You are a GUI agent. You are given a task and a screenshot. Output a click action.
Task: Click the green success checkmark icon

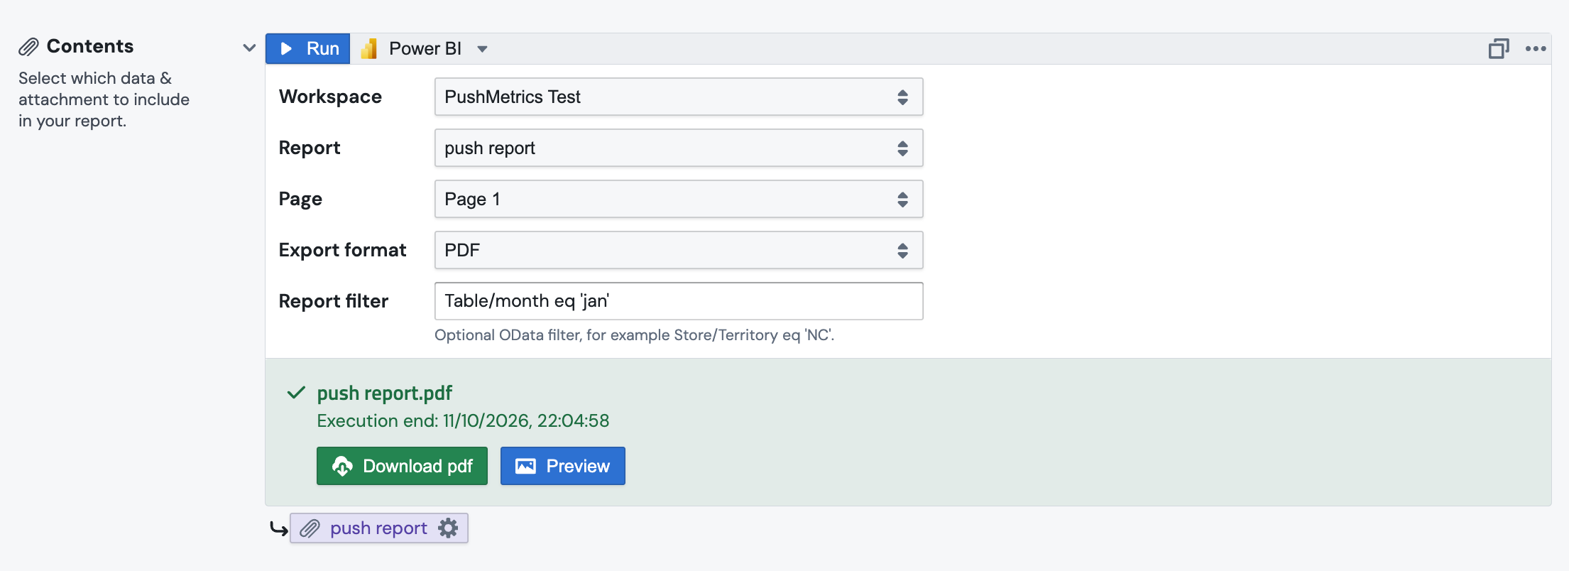[296, 393]
